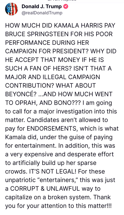Open the flag-themed profile avatar
Image resolution: width=124 pixels, height=215 pixels.
coord(11,9)
